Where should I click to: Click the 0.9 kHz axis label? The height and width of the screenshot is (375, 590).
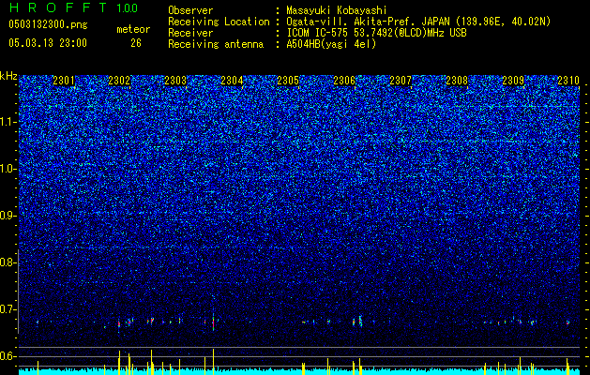[7, 216]
